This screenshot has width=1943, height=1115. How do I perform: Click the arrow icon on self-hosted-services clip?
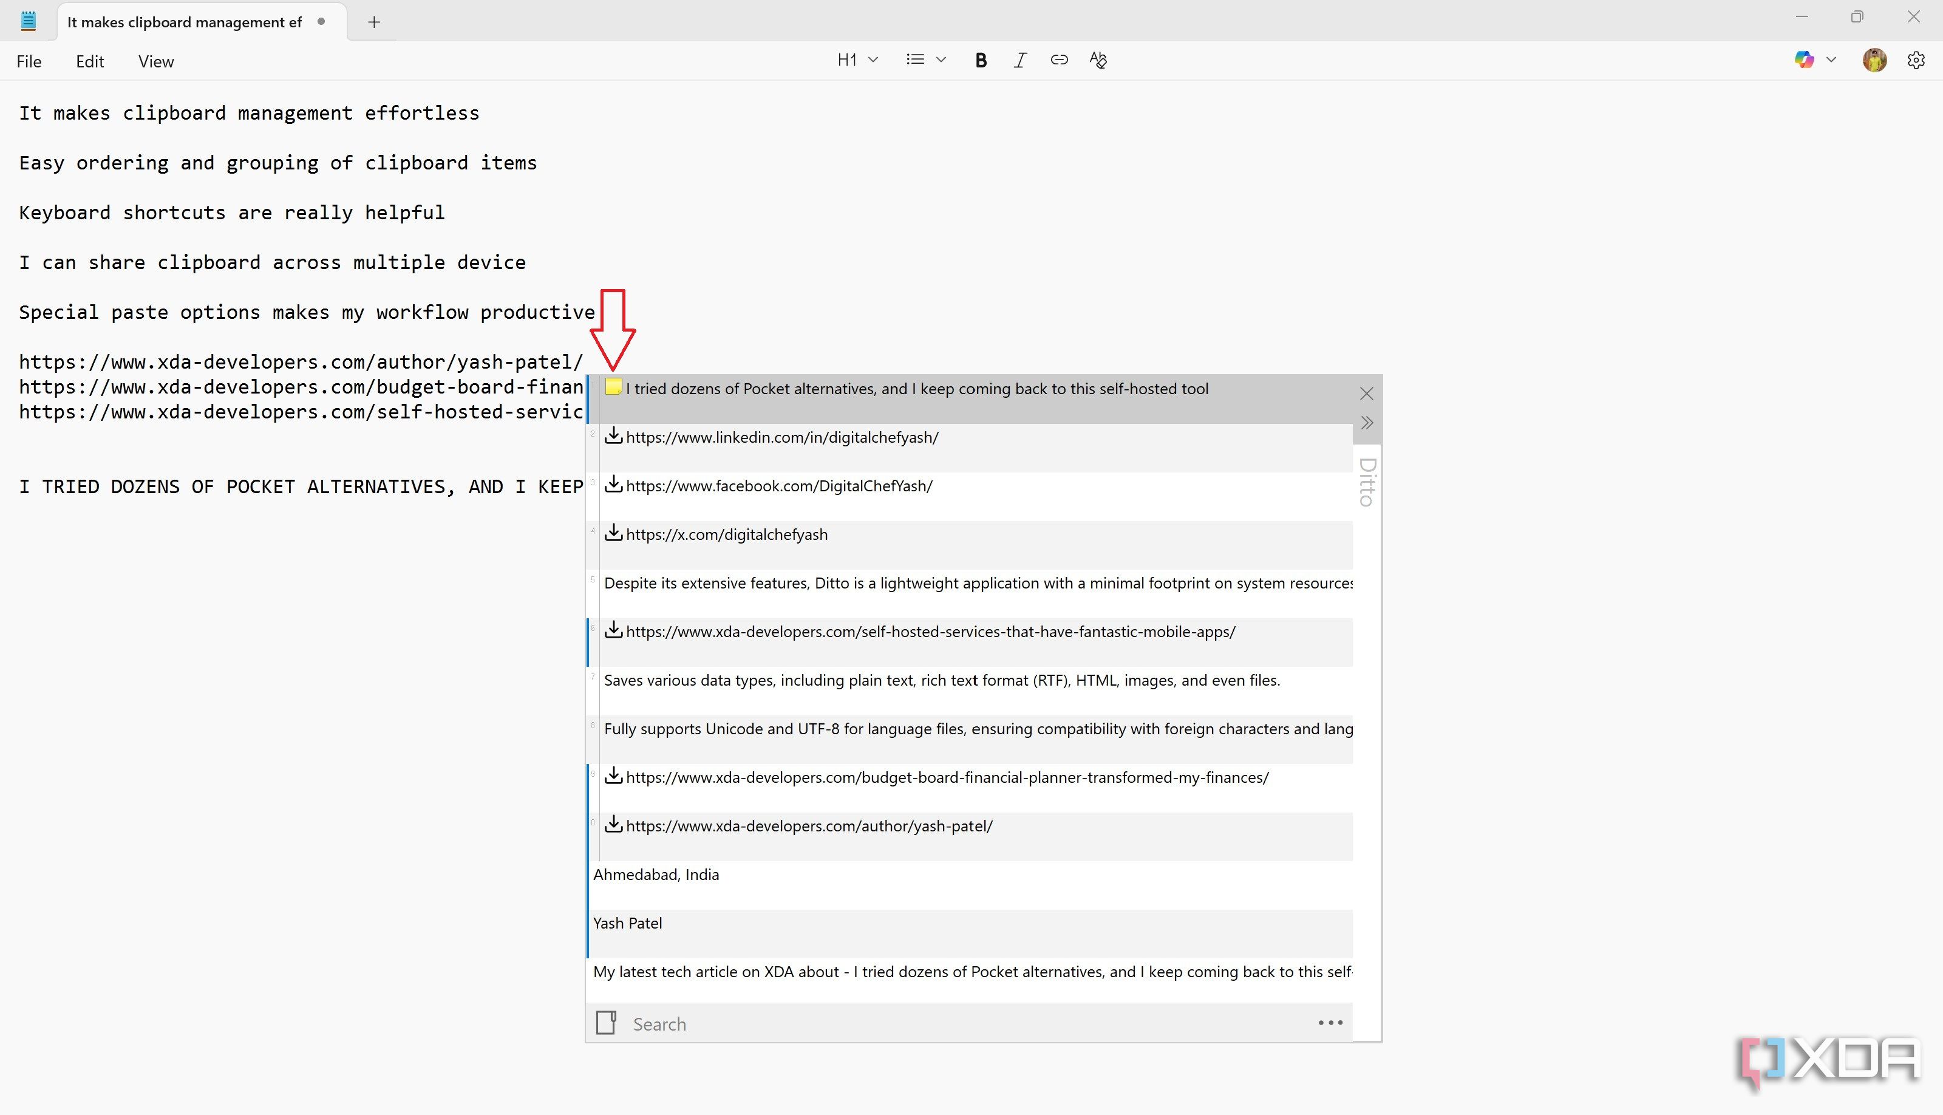(x=613, y=630)
